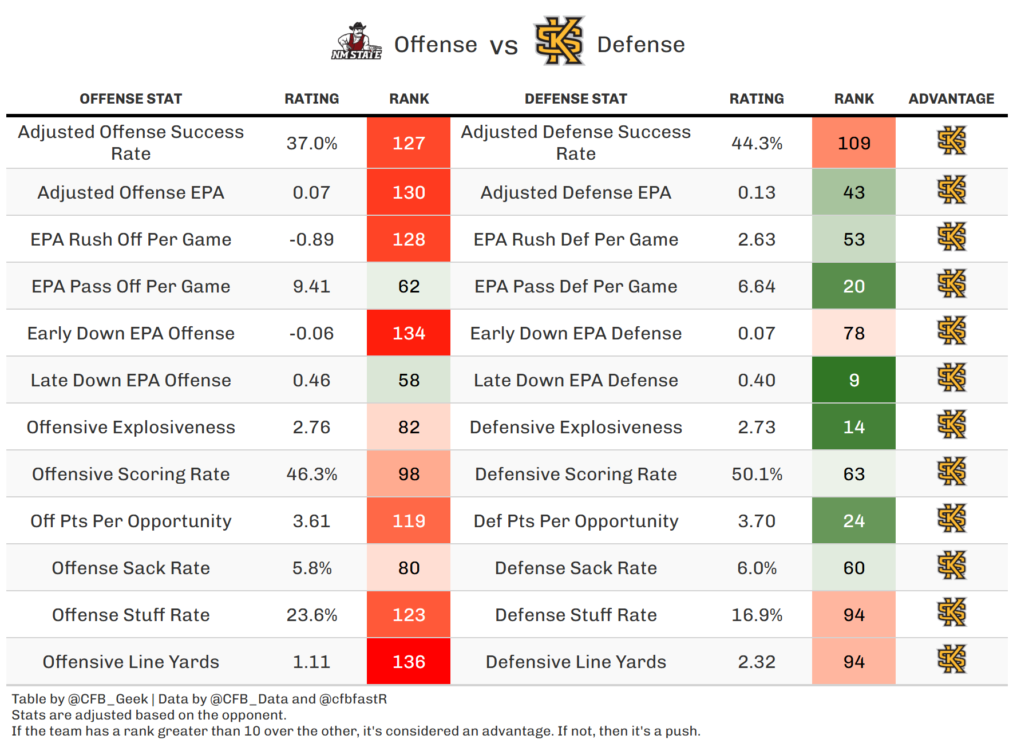Click the DEFENSE STAT column header
The height and width of the screenshot is (751, 1013).
tap(576, 99)
